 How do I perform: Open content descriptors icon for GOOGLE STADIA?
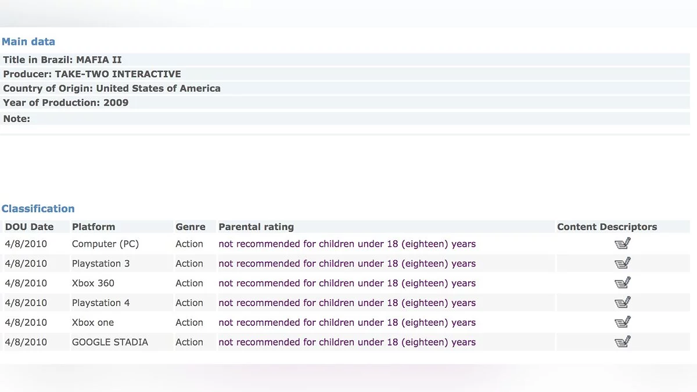tap(622, 343)
